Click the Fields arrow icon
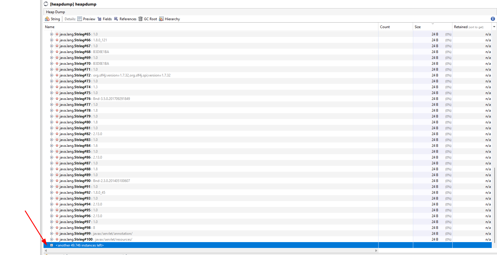This screenshot has height=255, width=497. pos(100,19)
